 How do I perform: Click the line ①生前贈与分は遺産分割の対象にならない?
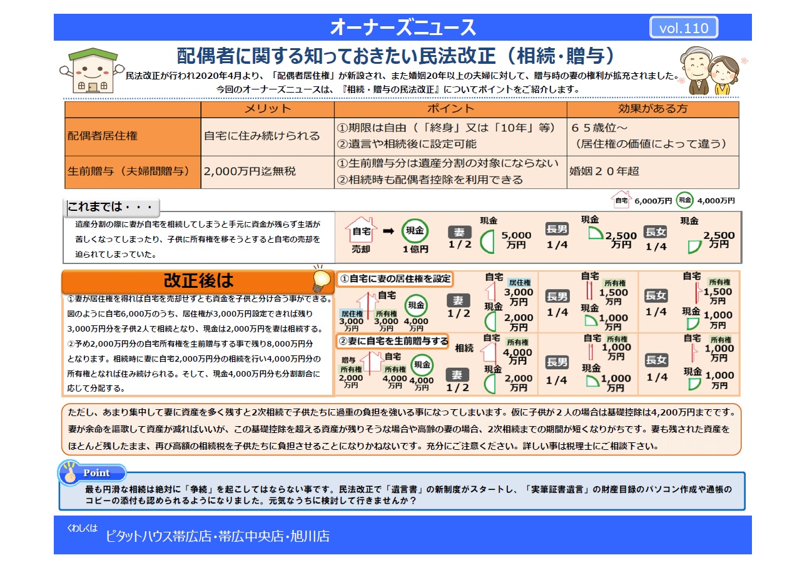click(x=447, y=163)
